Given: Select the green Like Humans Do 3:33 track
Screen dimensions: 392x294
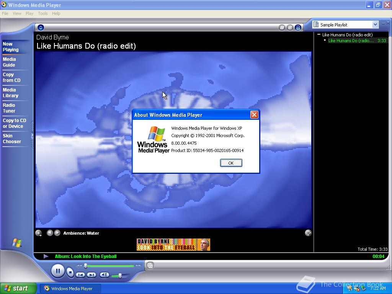Looking at the screenshot, I should pyautogui.click(x=357, y=41).
